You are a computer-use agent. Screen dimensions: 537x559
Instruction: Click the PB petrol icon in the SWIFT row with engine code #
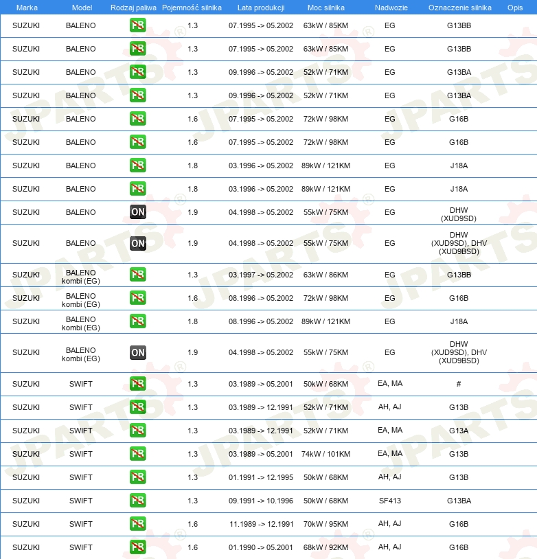[137, 384]
